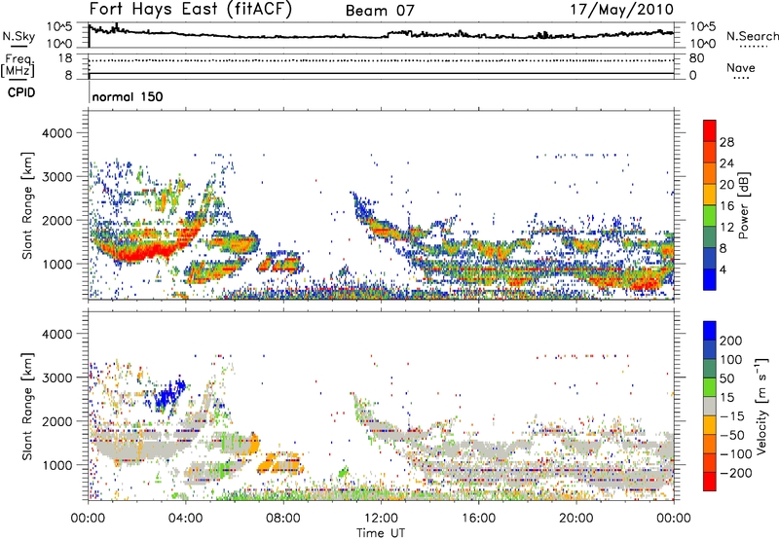779x539 pixels.
Task: Click the 12:00 time axis label
Action: pyautogui.click(x=381, y=519)
